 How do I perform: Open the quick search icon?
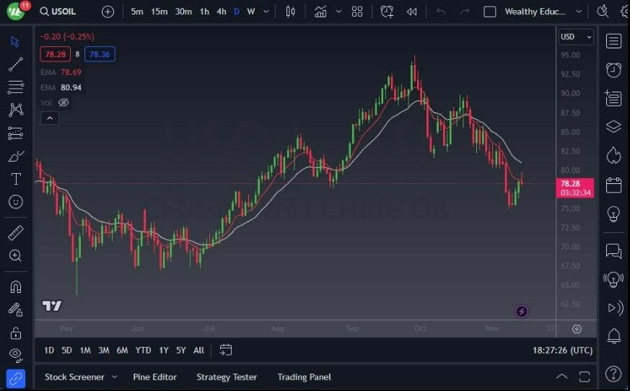click(x=603, y=11)
